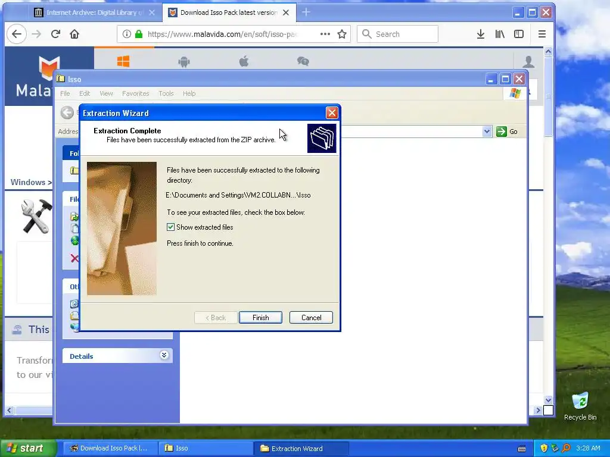The width and height of the screenshot is (610, 457).
Task: Open Firefox library icon
Action: (x=500, y=34)
